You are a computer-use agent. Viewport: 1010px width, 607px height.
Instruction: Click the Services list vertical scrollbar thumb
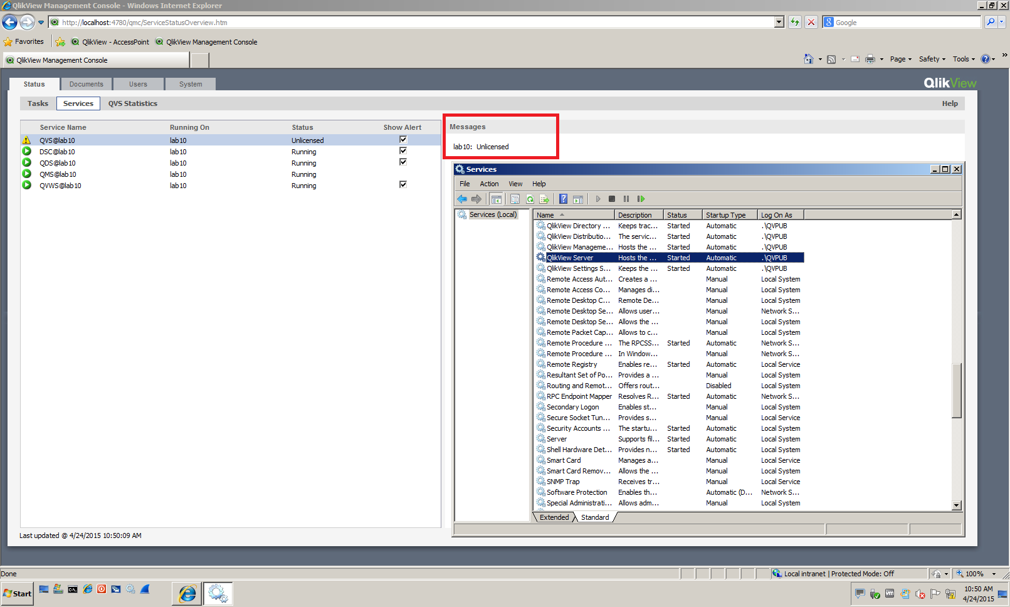click(957, 390)
